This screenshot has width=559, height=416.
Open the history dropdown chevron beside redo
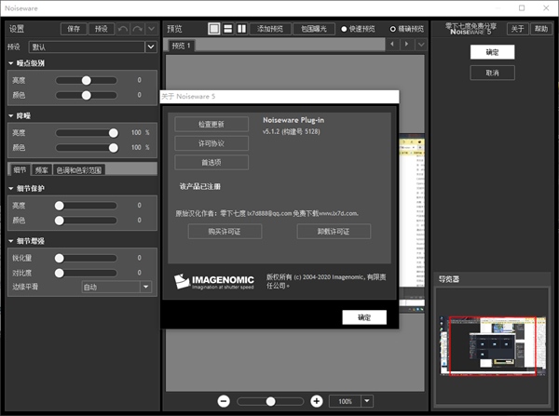coord(152,29)
